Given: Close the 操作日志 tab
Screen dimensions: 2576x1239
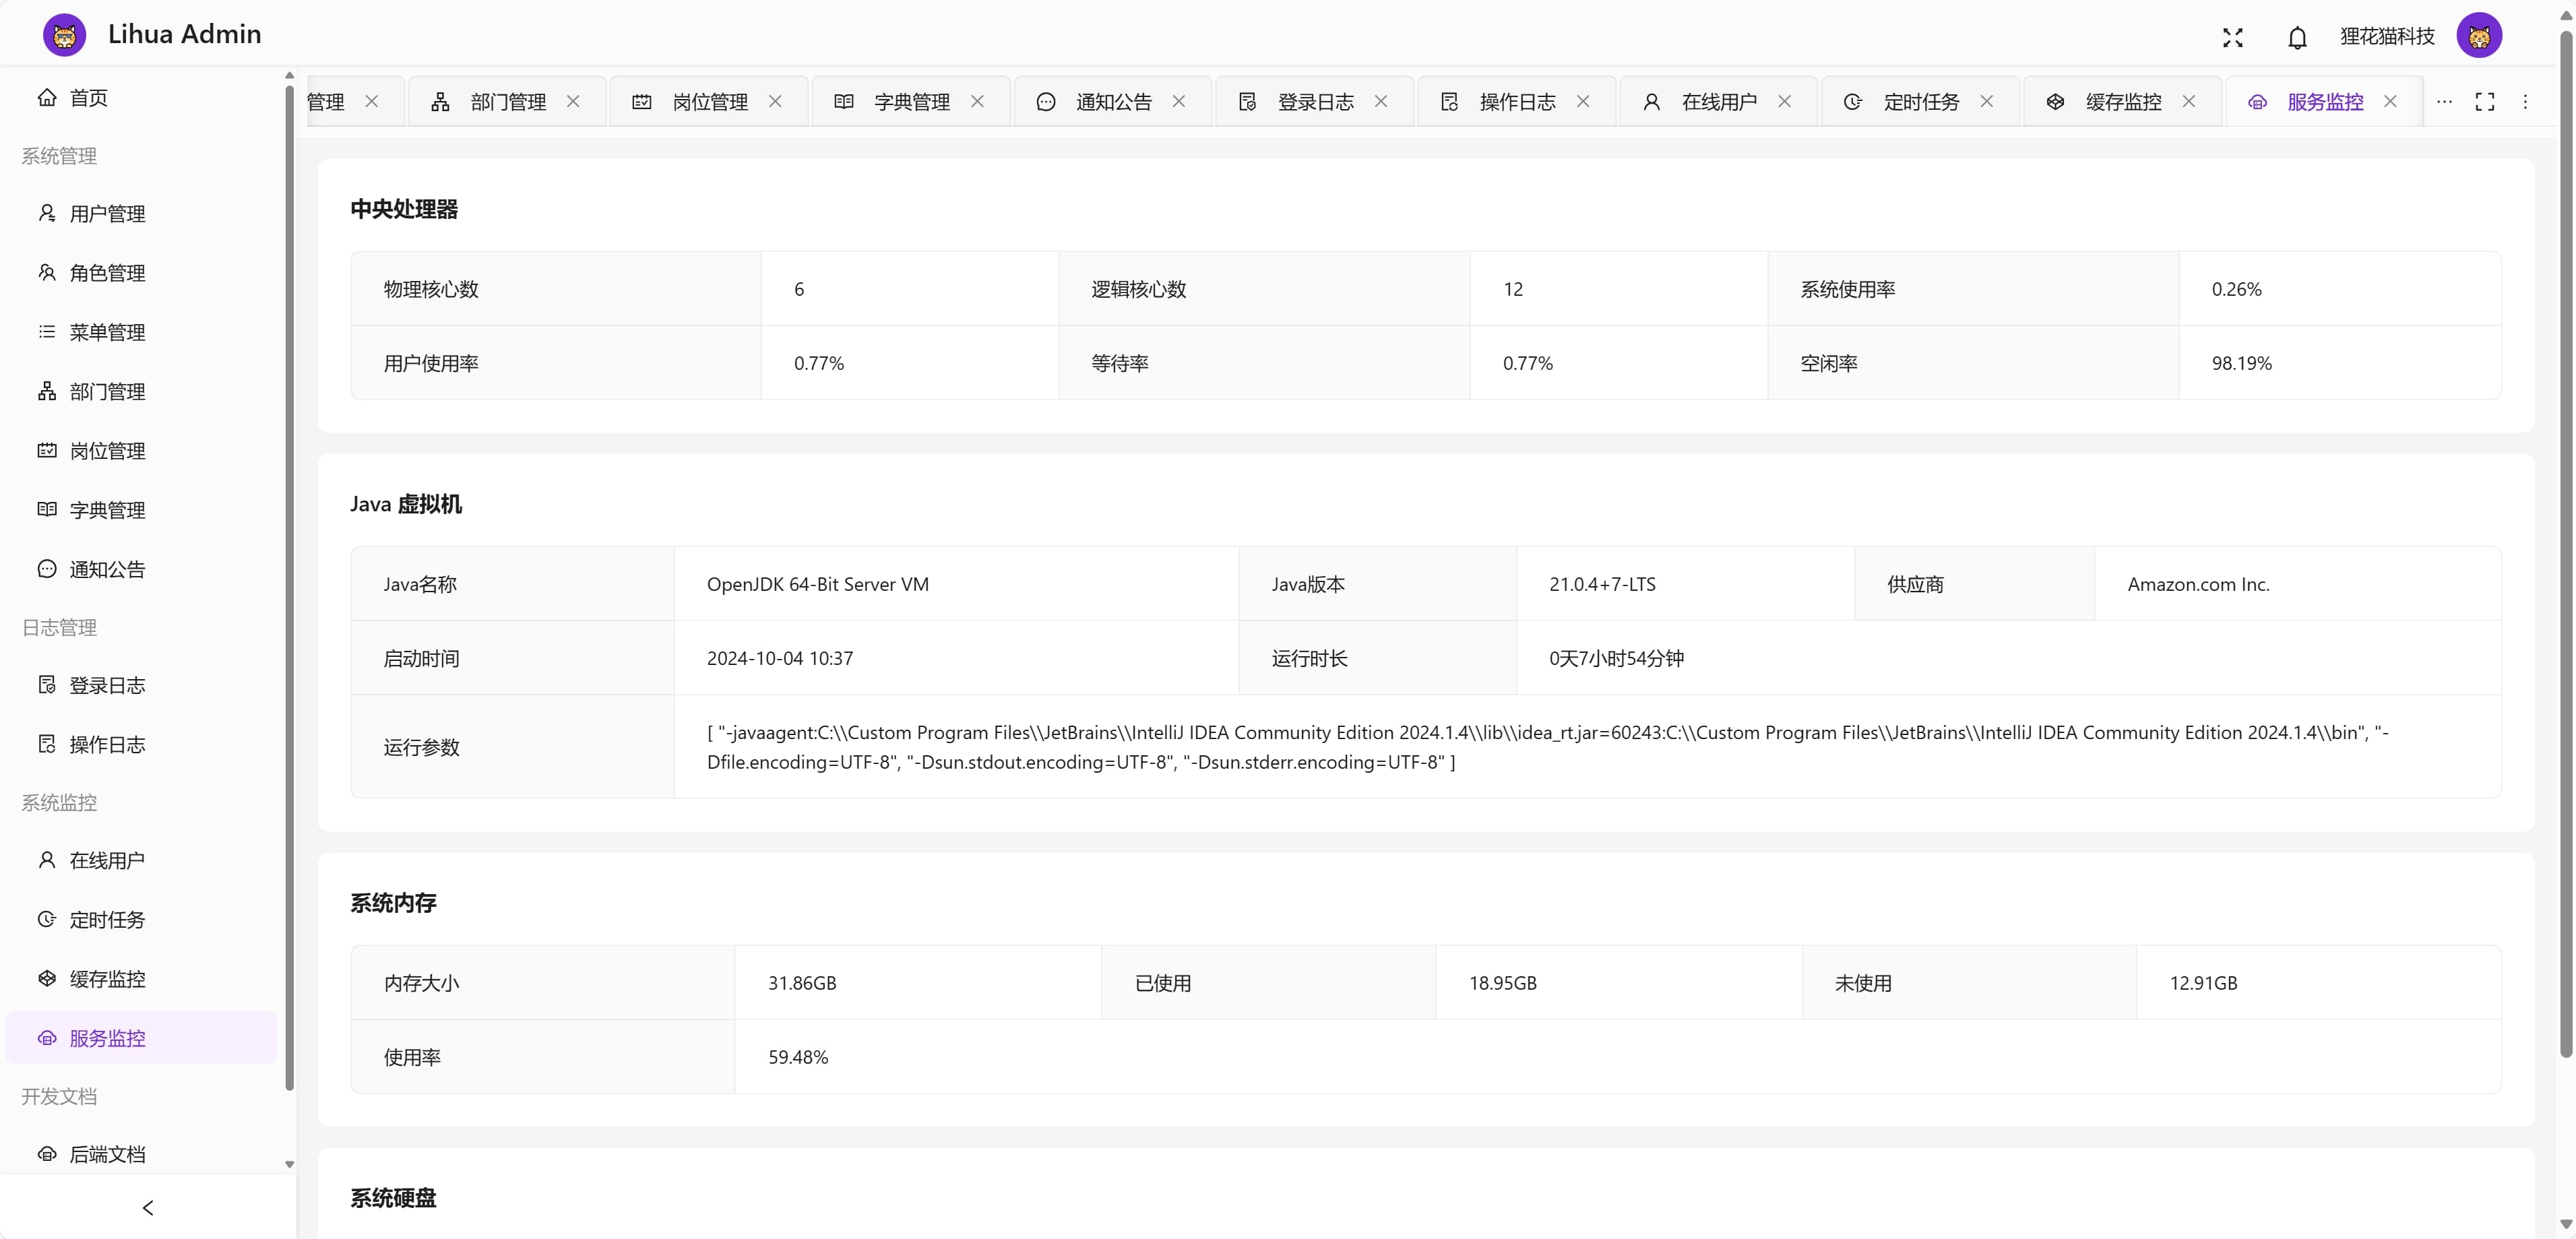Looking at the screenshot, I should 1583,102.
